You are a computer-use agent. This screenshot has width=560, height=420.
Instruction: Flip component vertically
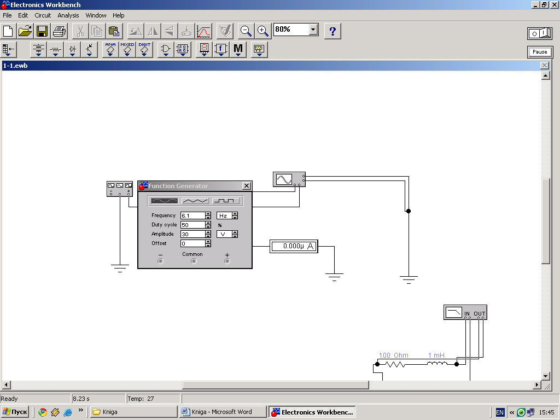[x=170, y=31]
